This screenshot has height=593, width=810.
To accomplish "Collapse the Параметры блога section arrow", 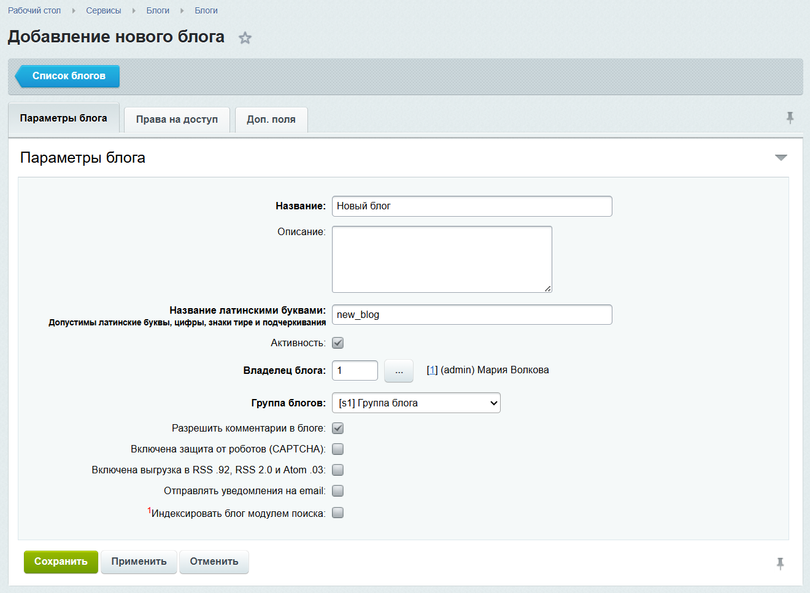I will pos(781,158).
